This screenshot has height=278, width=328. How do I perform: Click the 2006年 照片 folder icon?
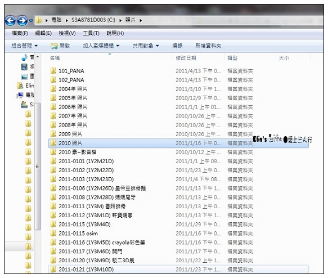[x=53, y=107]
